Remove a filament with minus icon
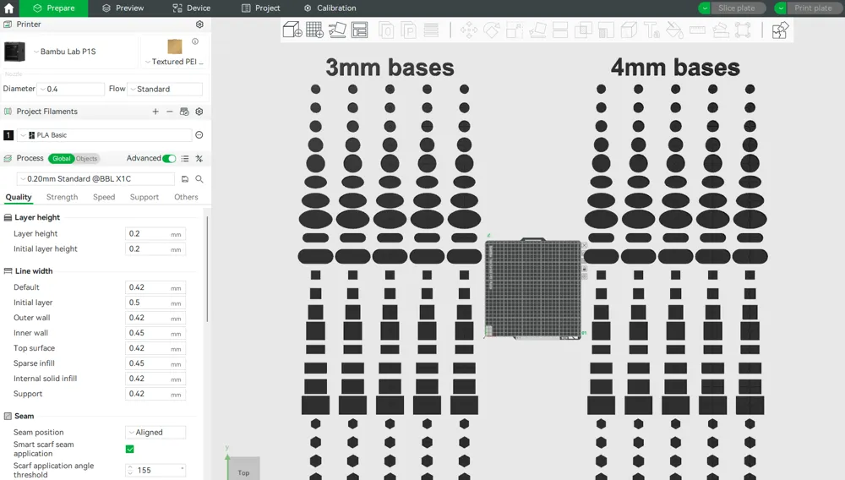 [170, 112]
